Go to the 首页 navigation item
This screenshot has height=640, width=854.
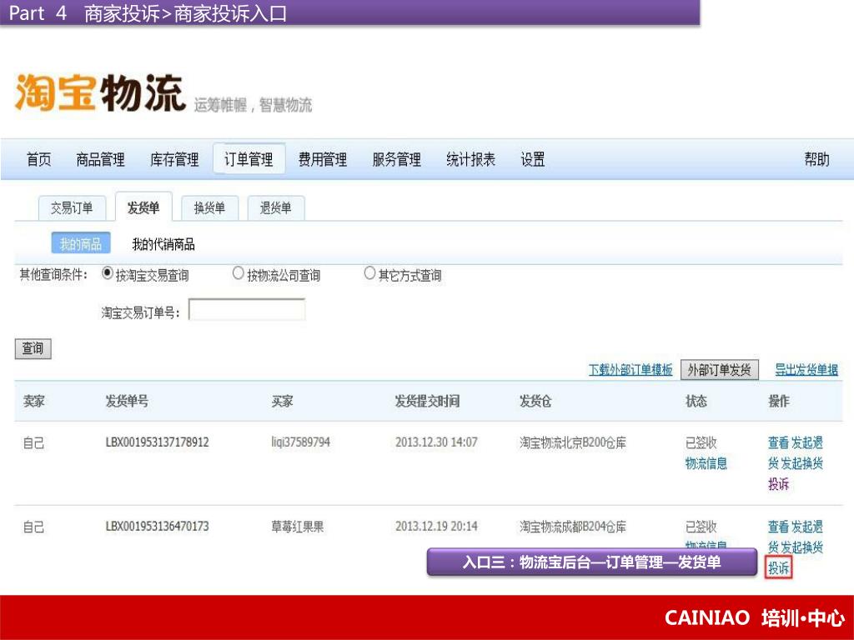click(x=38, y=159)
